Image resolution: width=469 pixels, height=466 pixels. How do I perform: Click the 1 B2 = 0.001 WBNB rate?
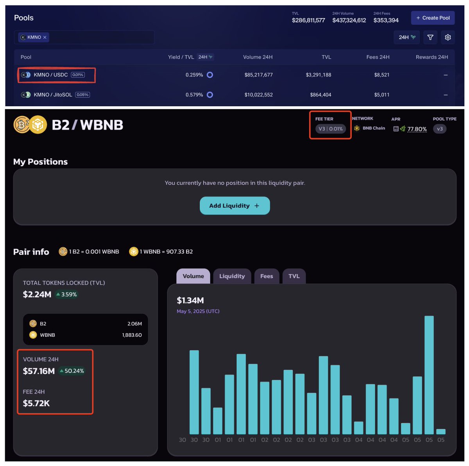point(94,252)
